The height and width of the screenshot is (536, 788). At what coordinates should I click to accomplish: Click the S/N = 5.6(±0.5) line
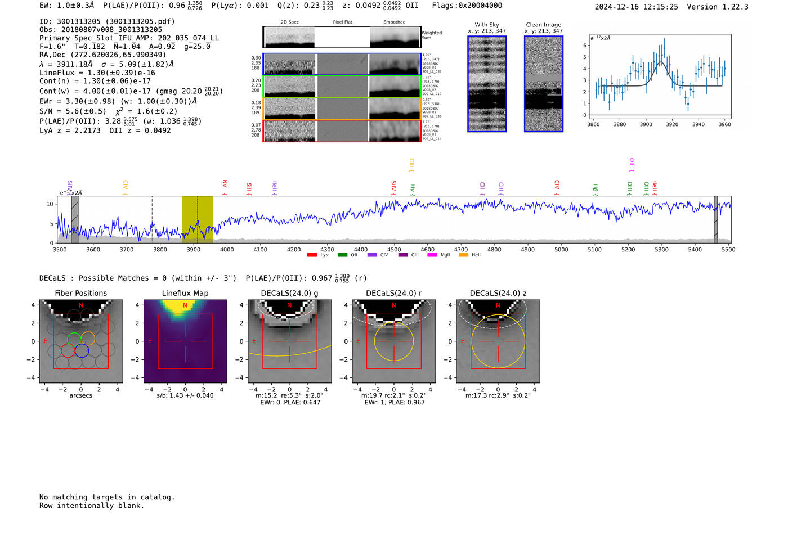(x=109, y=111)
